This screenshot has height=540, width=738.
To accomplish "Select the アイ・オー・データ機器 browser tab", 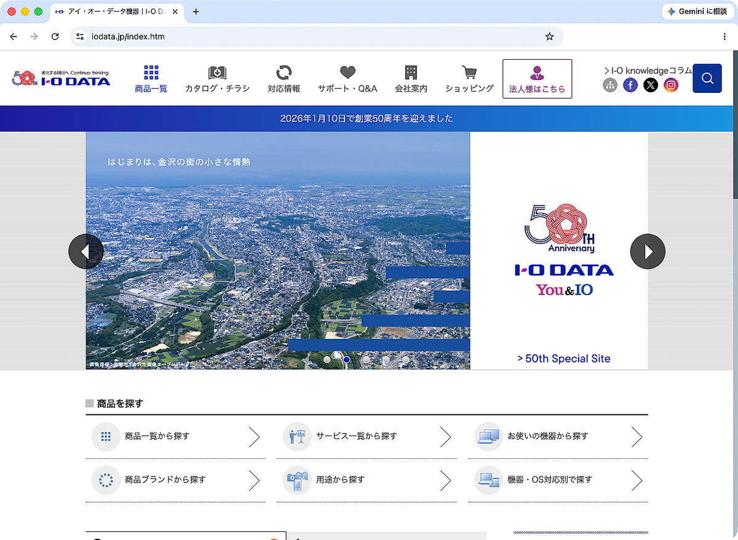I will (117, 12).
